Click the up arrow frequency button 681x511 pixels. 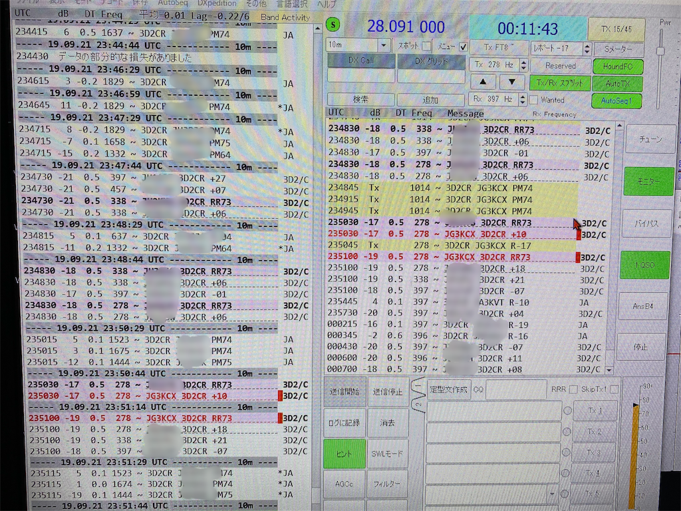pyautogui.click(x=483, y=82)
